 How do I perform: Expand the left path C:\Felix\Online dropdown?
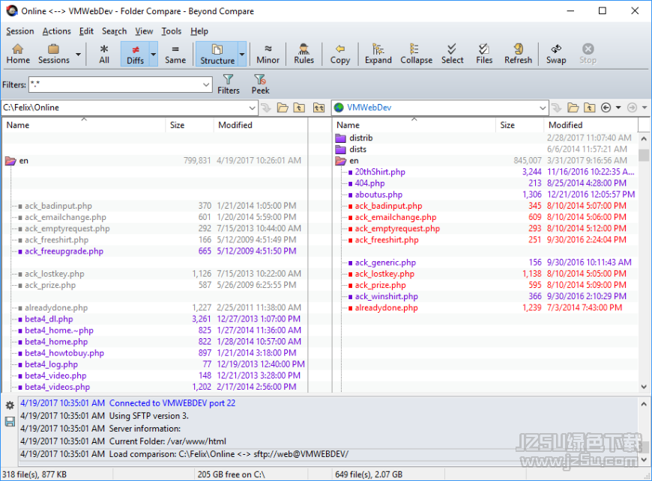click(252, 108)
